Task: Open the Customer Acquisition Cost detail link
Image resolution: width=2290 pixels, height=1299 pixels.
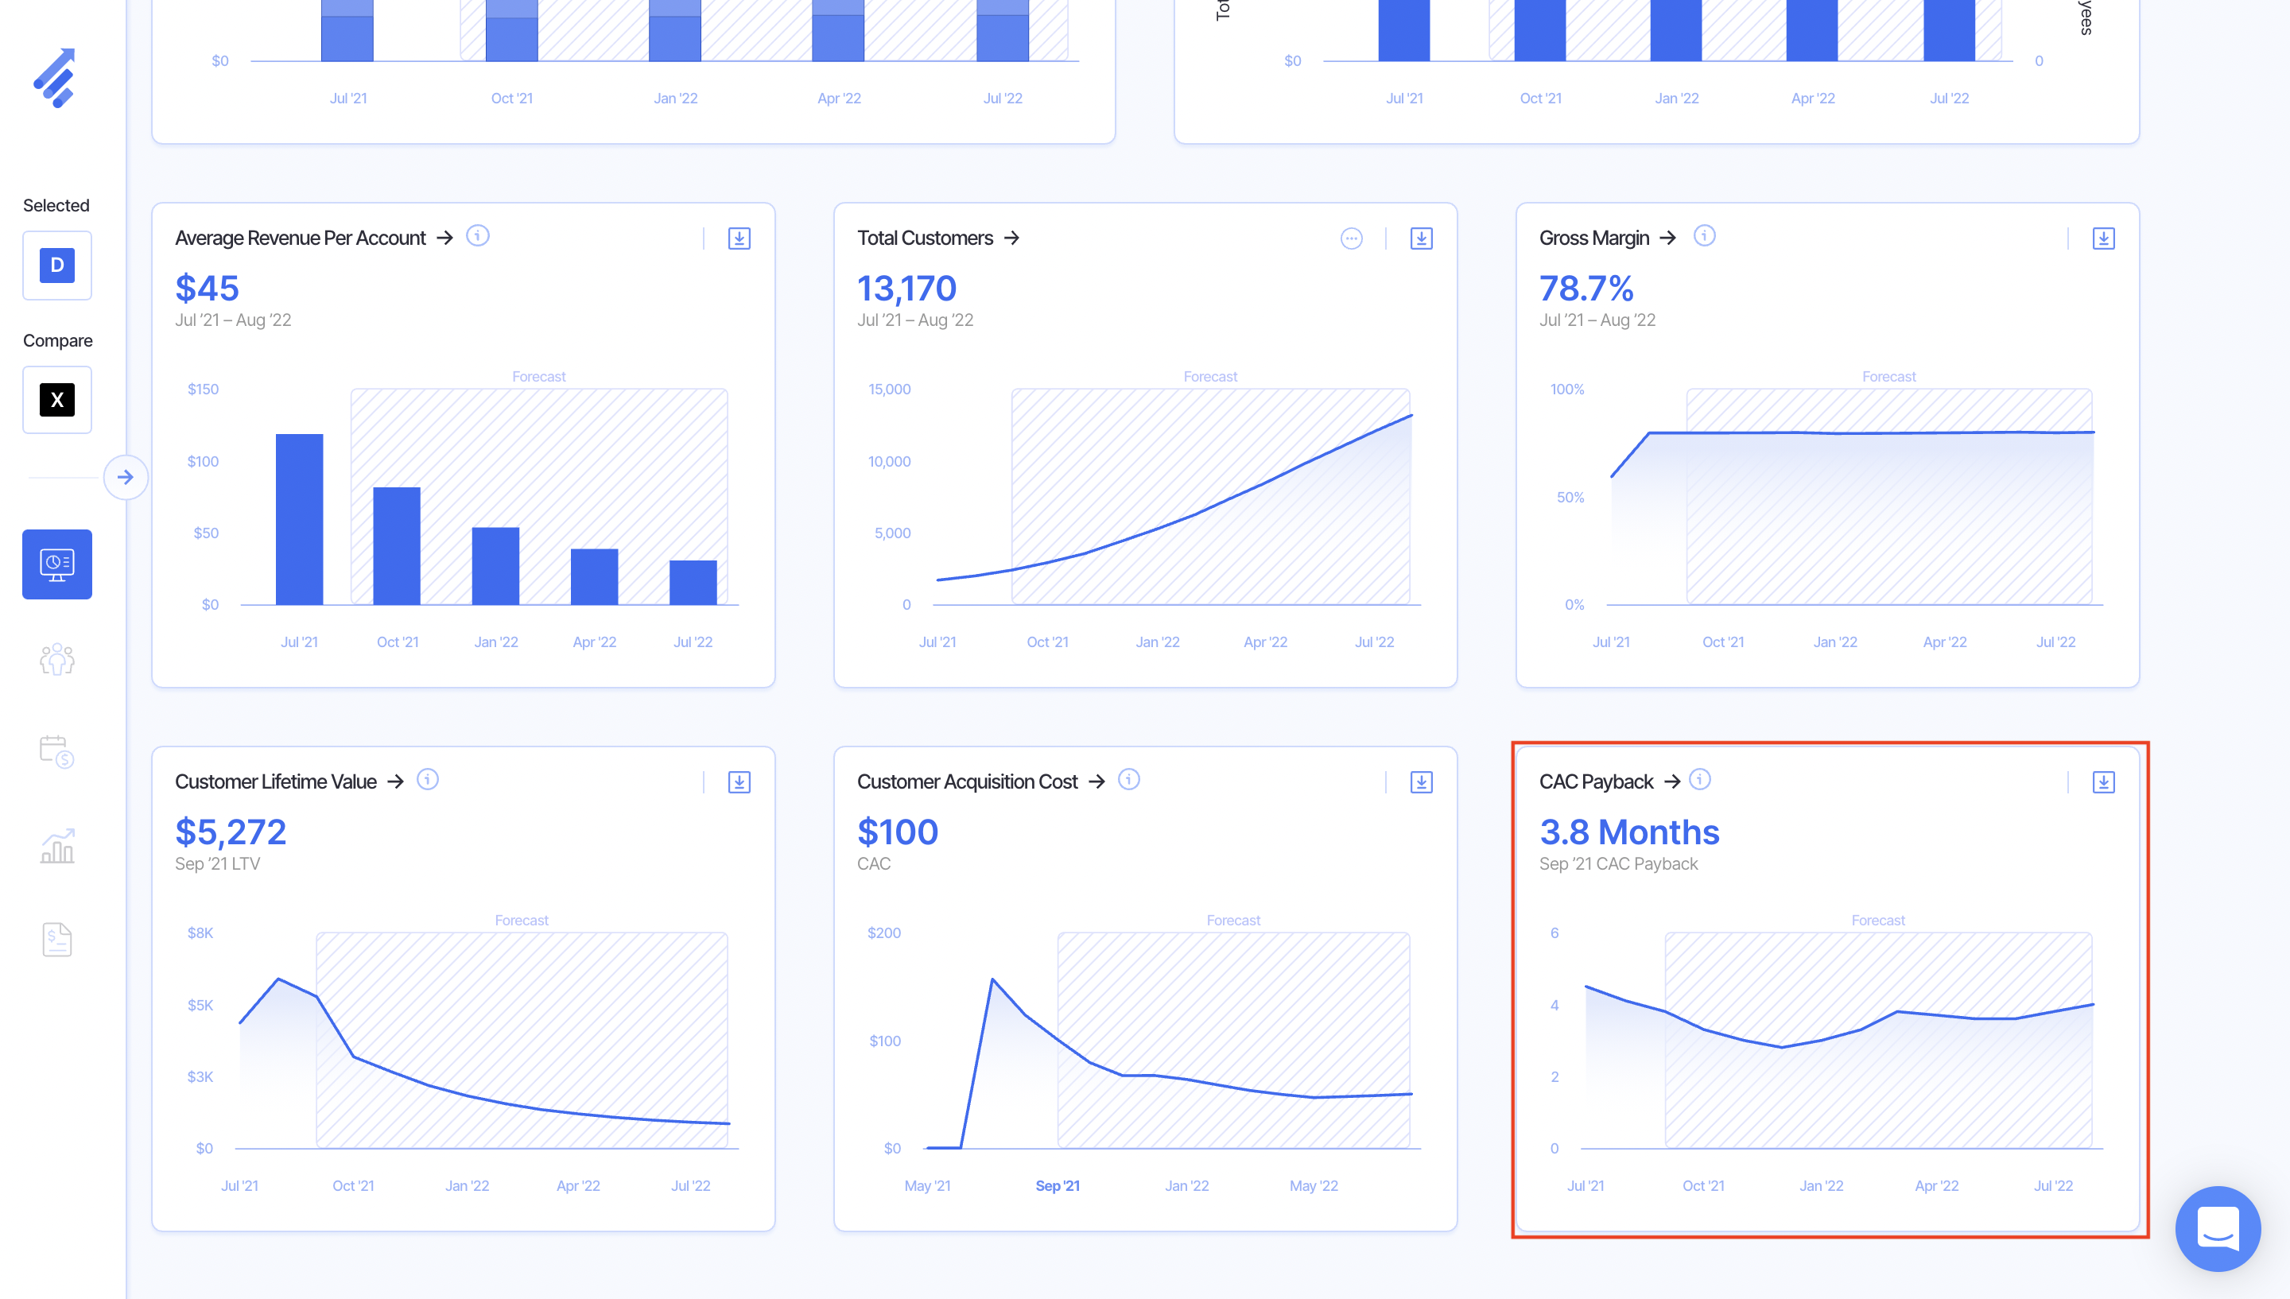Action: (x=1096, y=781)
